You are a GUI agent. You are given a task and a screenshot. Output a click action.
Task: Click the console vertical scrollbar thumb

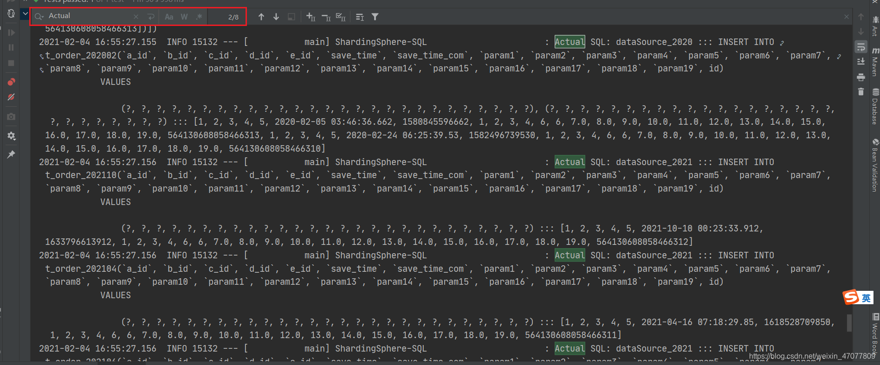click(x=849, y=323)
